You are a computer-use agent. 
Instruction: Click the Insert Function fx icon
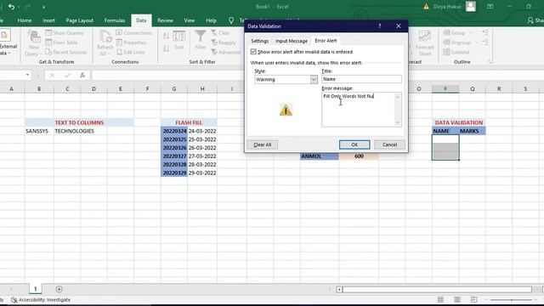click(x=82, y=75)
